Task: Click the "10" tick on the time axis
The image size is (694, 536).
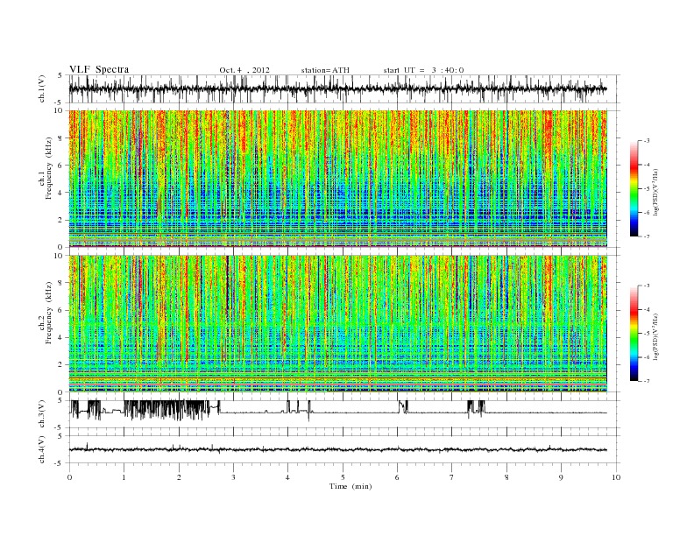Action: pos(616,477)
